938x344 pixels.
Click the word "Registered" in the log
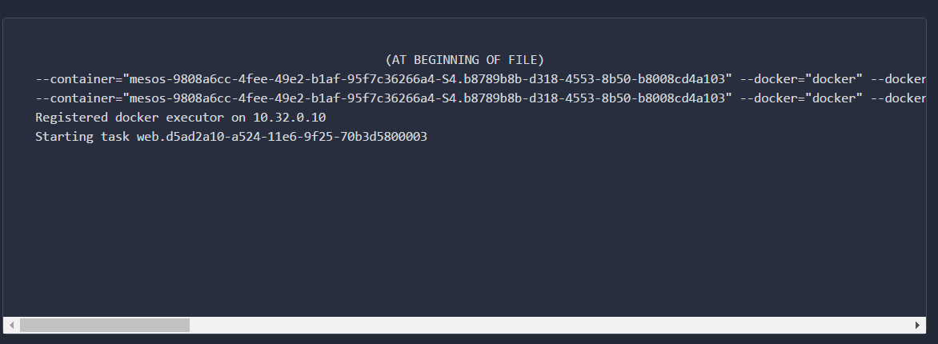click(x=72, y=118)
